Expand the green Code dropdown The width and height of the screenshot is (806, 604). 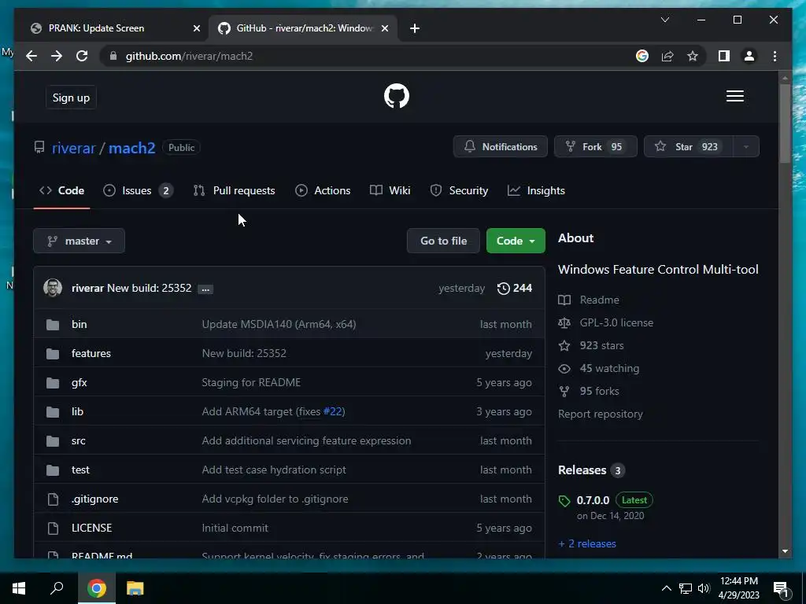516,241
